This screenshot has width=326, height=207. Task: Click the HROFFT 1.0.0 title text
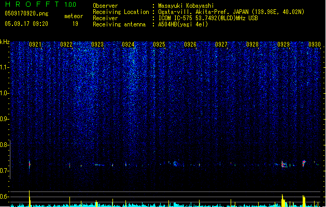pos(41,4)
